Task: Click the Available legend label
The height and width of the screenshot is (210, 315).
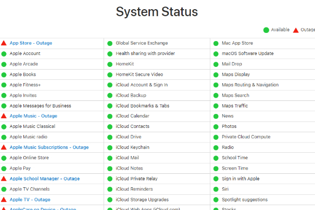Action: click(x=280, y=30)
